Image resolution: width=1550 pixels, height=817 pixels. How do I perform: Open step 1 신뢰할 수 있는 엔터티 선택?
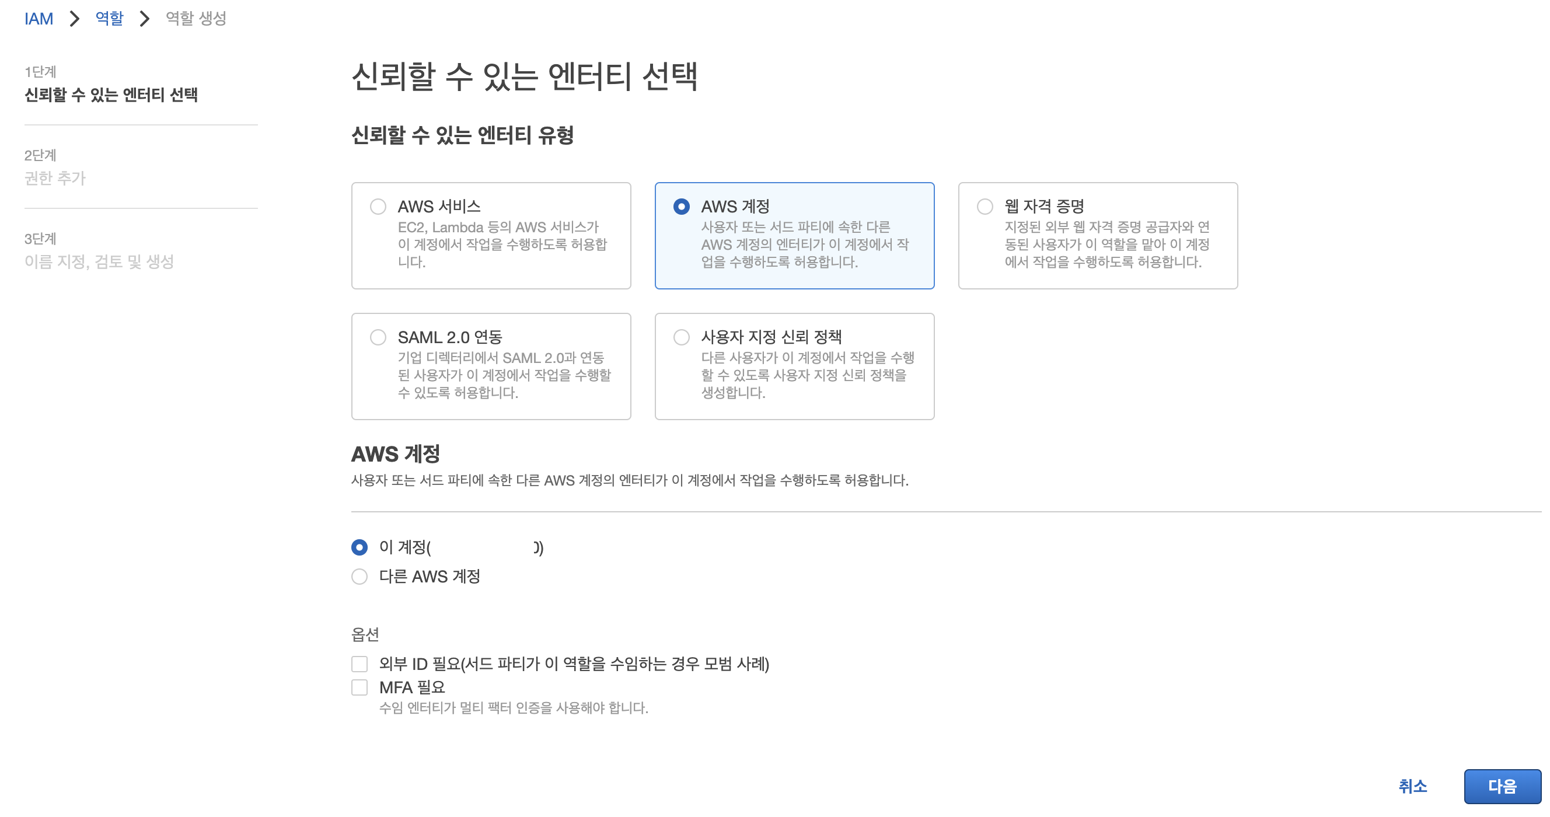coord(111,95)
